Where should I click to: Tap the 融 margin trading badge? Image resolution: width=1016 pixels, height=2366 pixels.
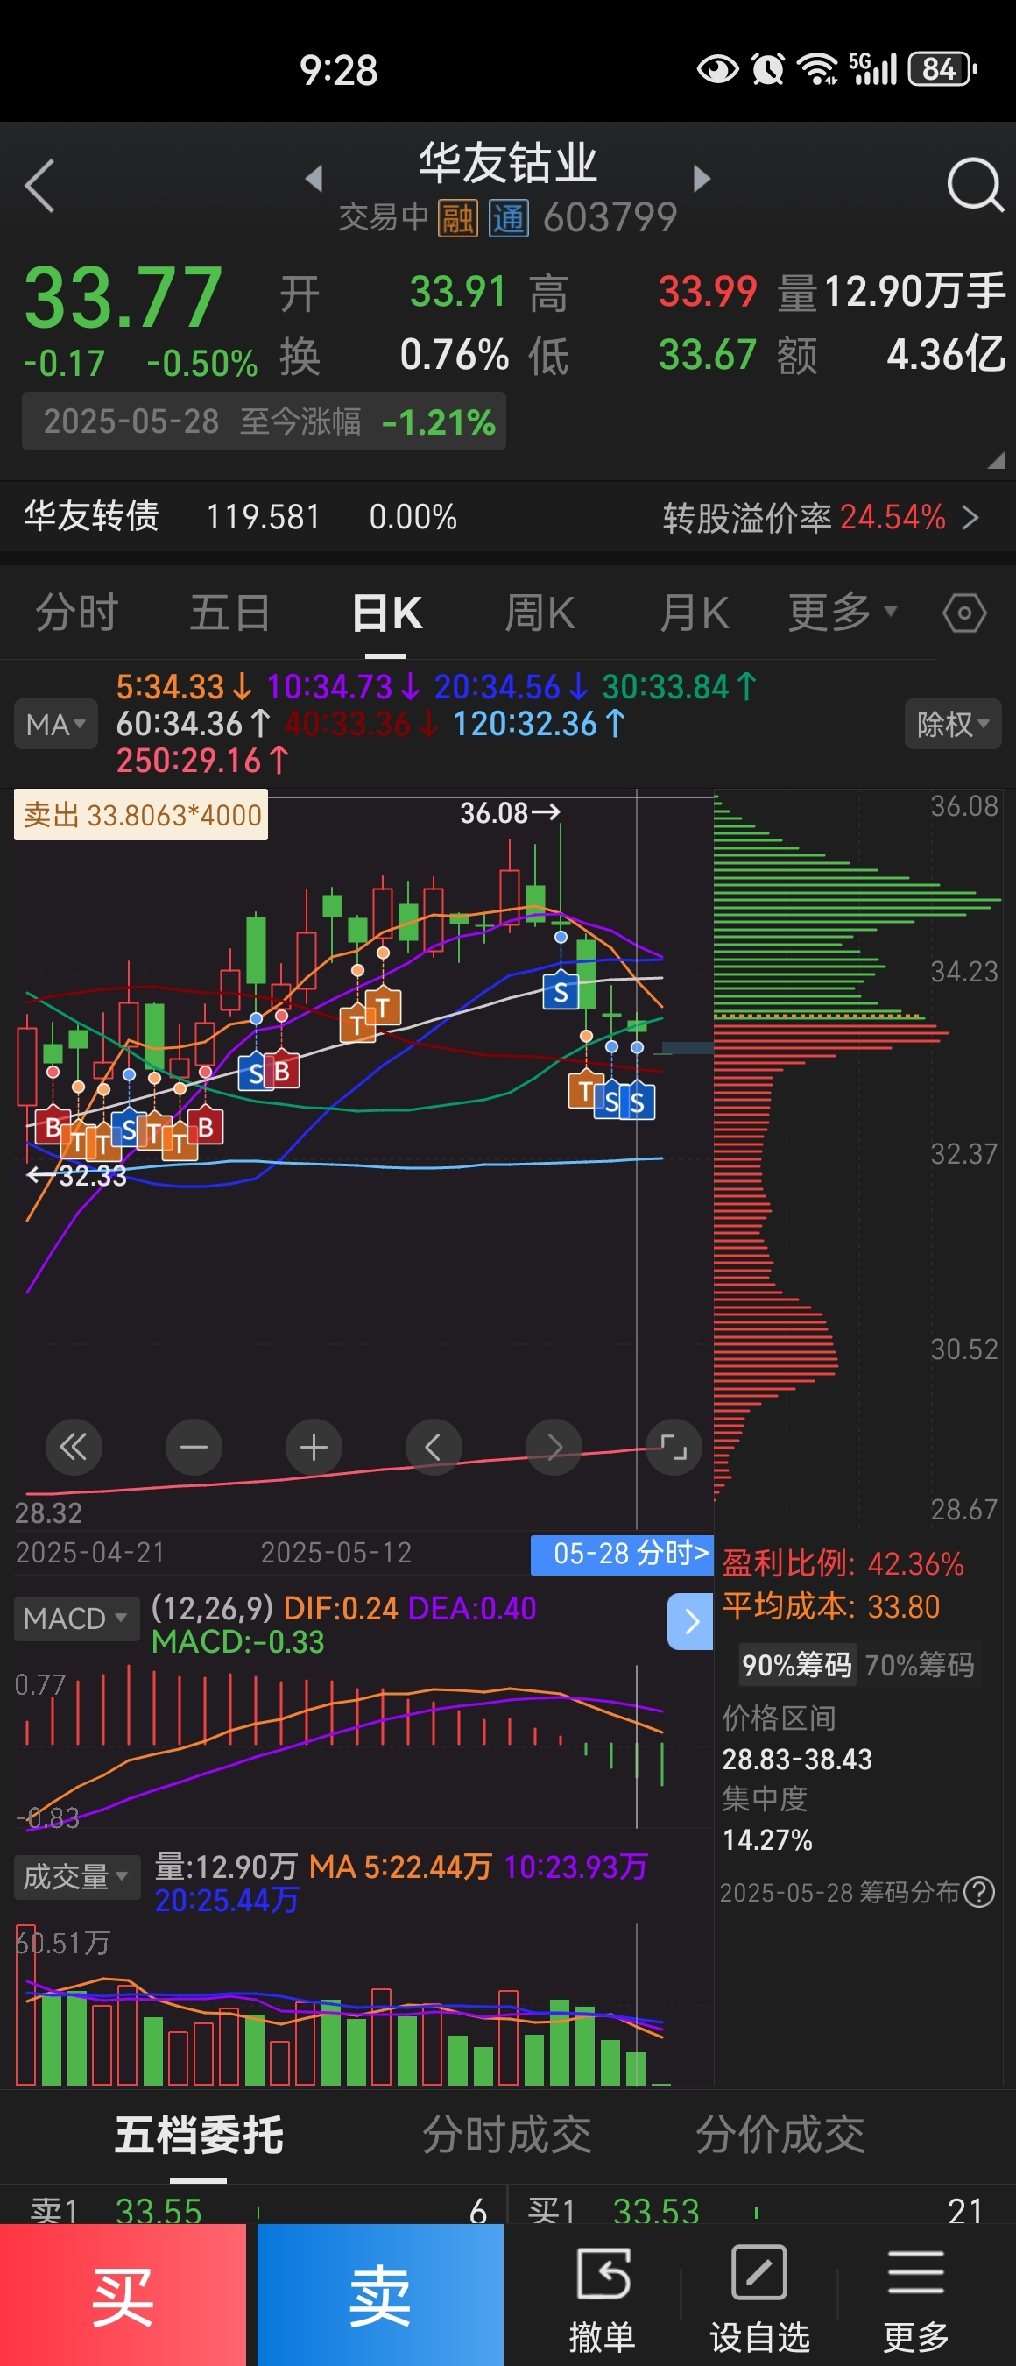coord(457,218)
